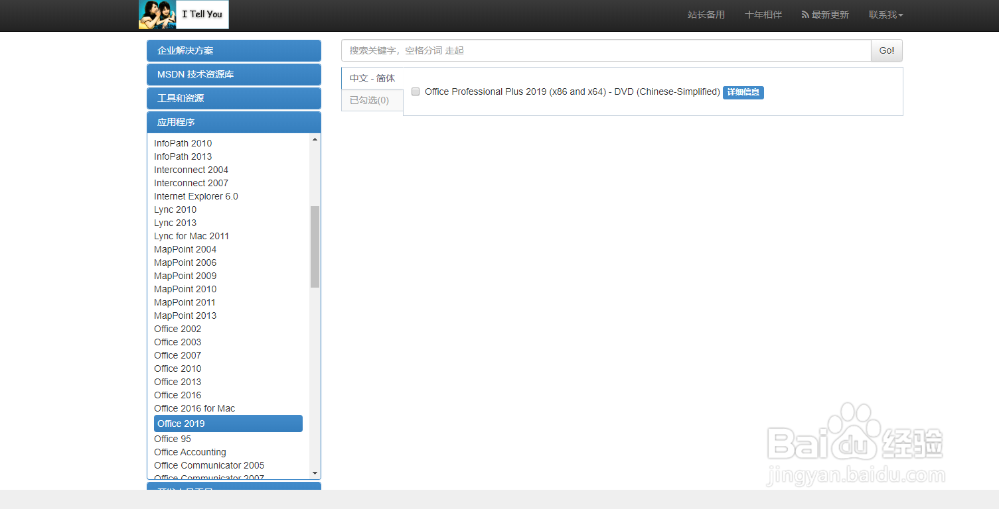Screen dimensions: 999x509
Task: Switch to the 已勾选(0) tab
Action: tap(372, 100)
